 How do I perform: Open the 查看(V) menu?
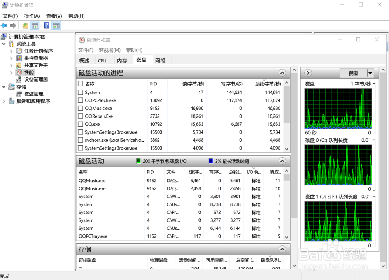pos(54,16)
